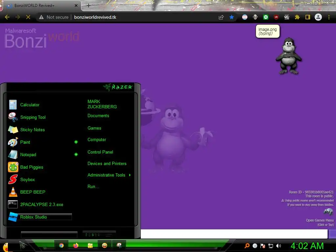Image resolution: width=336 pixels, height=252 pixels.
Task: Open file explorer folder taskbar icon
Action: click(90, 245)
